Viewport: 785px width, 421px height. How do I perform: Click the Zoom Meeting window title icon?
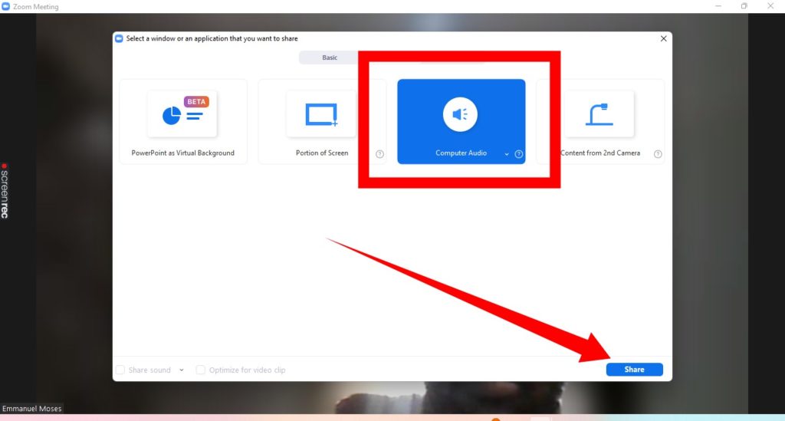[5, 6]
